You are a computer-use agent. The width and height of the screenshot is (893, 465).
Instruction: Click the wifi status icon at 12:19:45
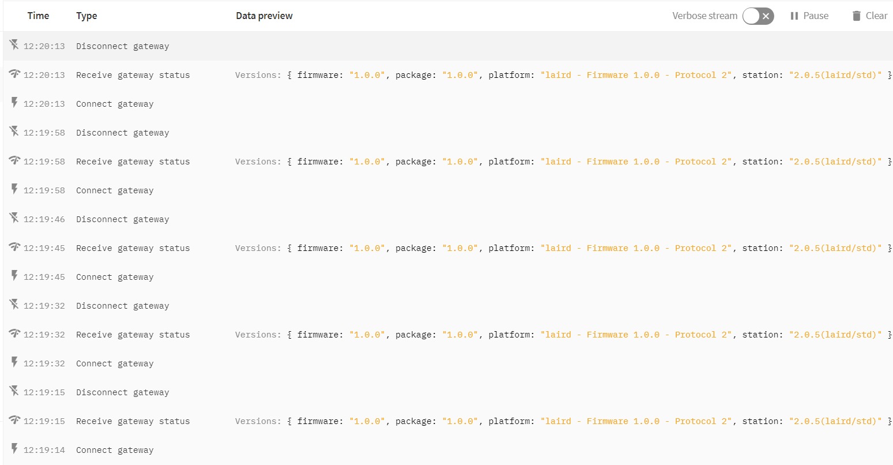14,247
